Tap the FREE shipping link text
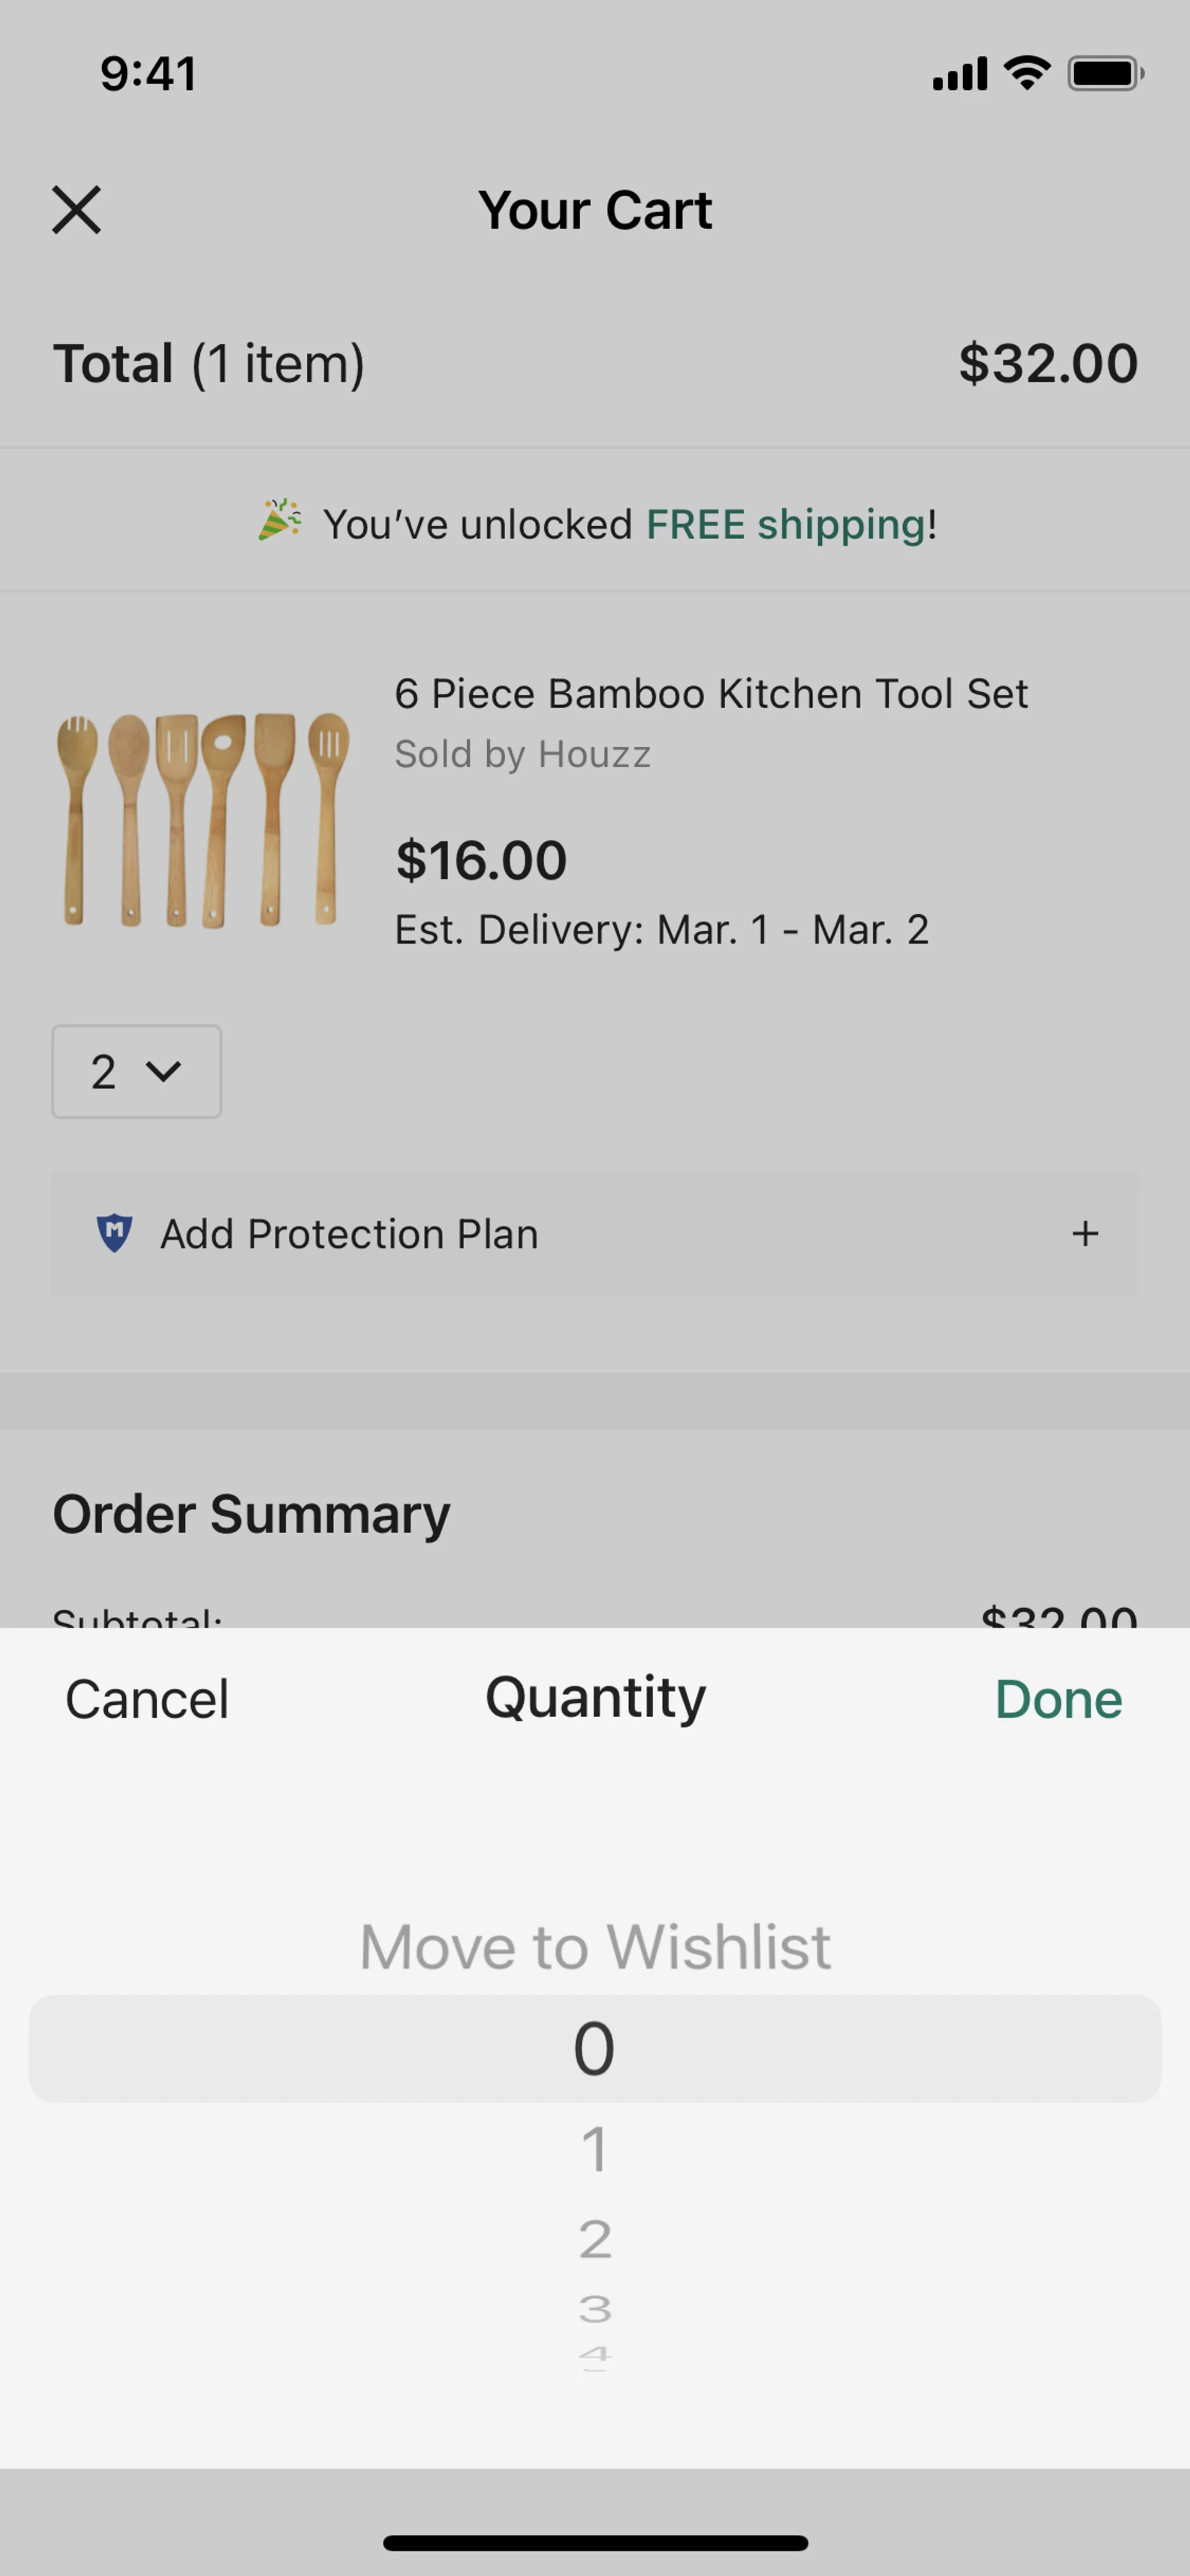The height and width of the screenshot is (2576, 1190). (786, 524)
